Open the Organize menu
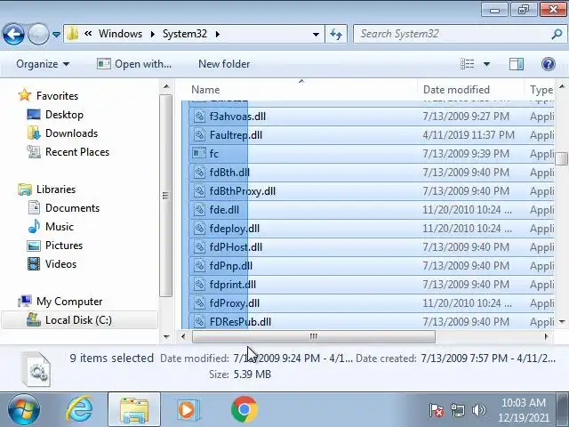The image size is (569, 427). tap(43, 64)
